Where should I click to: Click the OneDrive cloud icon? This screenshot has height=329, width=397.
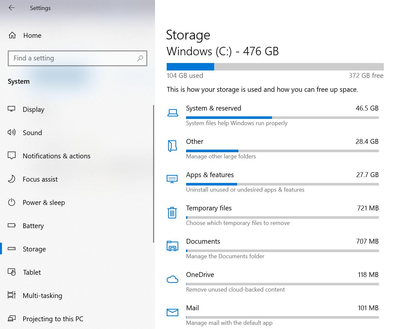[x=172, y=279]
